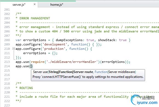159x107 pixels.
Task: Open the home.js tab
Action: pyautogui.click(x=57, y=5)
